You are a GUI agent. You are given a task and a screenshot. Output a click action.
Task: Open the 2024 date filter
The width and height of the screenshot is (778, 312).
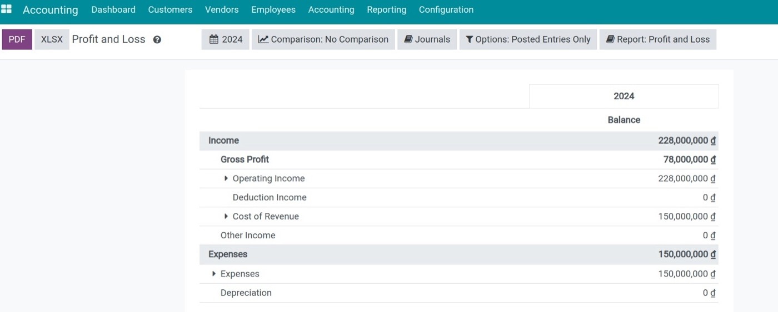coord(226,39)
